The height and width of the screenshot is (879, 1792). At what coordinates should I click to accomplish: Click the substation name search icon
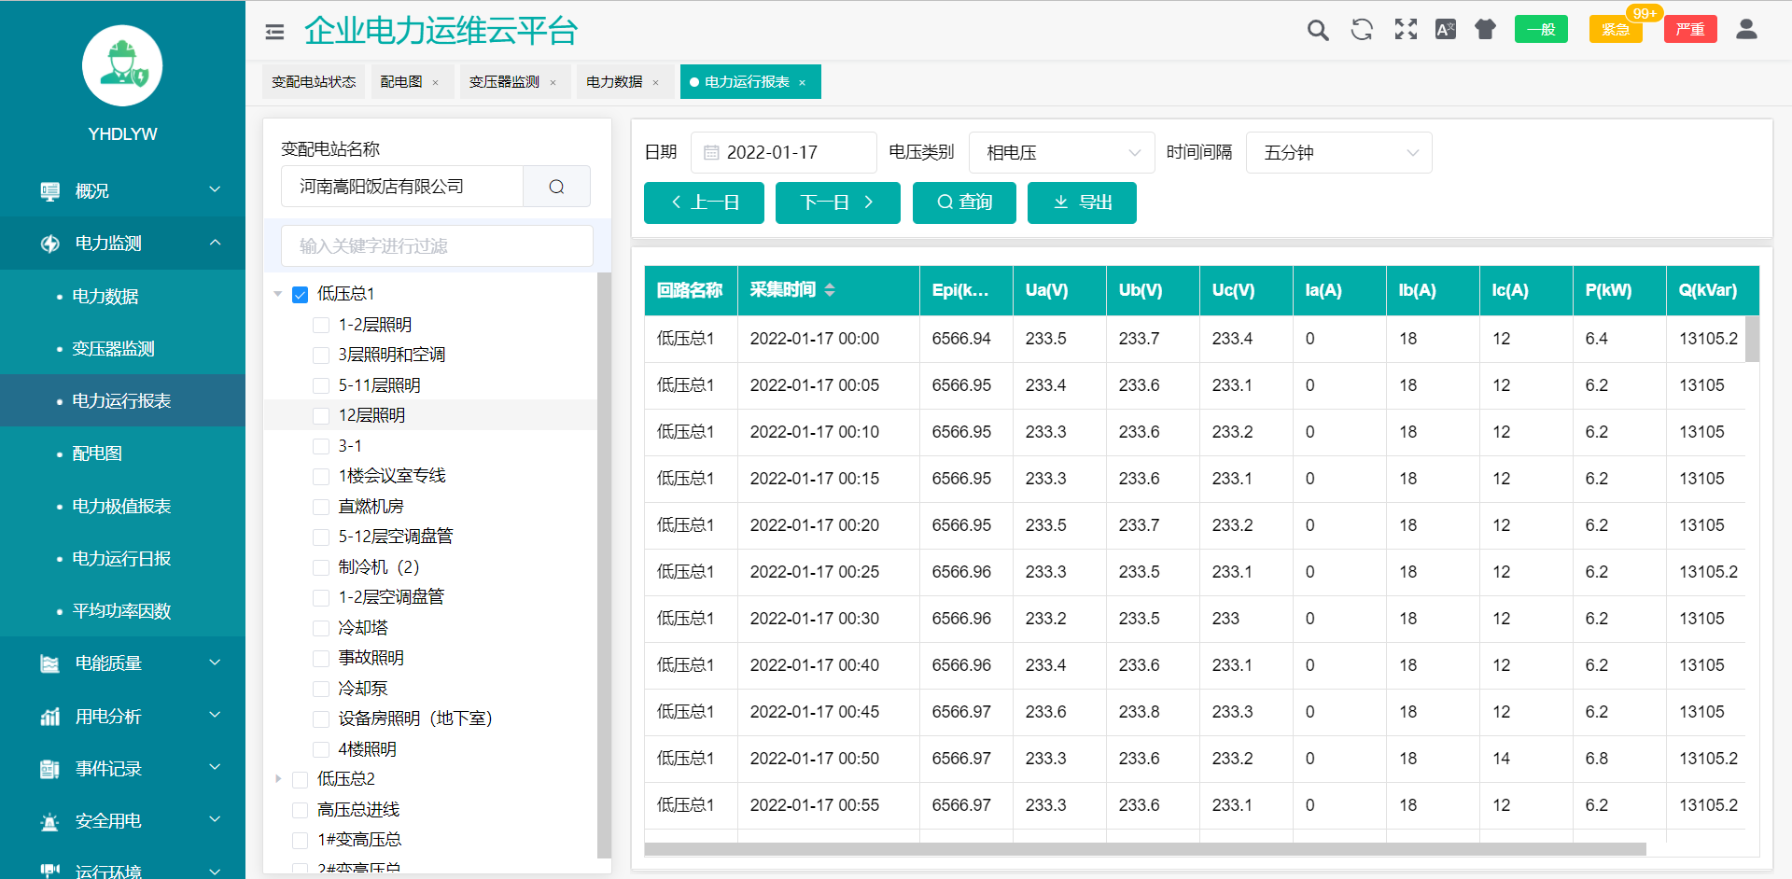[556, 187]
